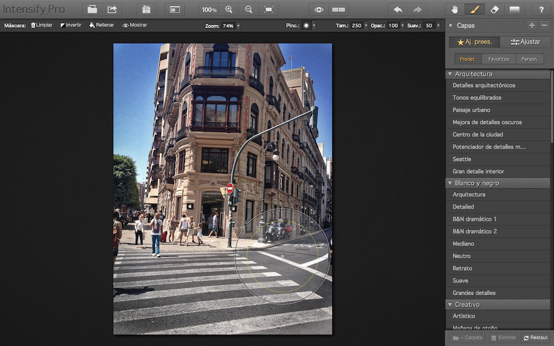
Task: Toggle the side panel layout icon
Action: [175, 10]
